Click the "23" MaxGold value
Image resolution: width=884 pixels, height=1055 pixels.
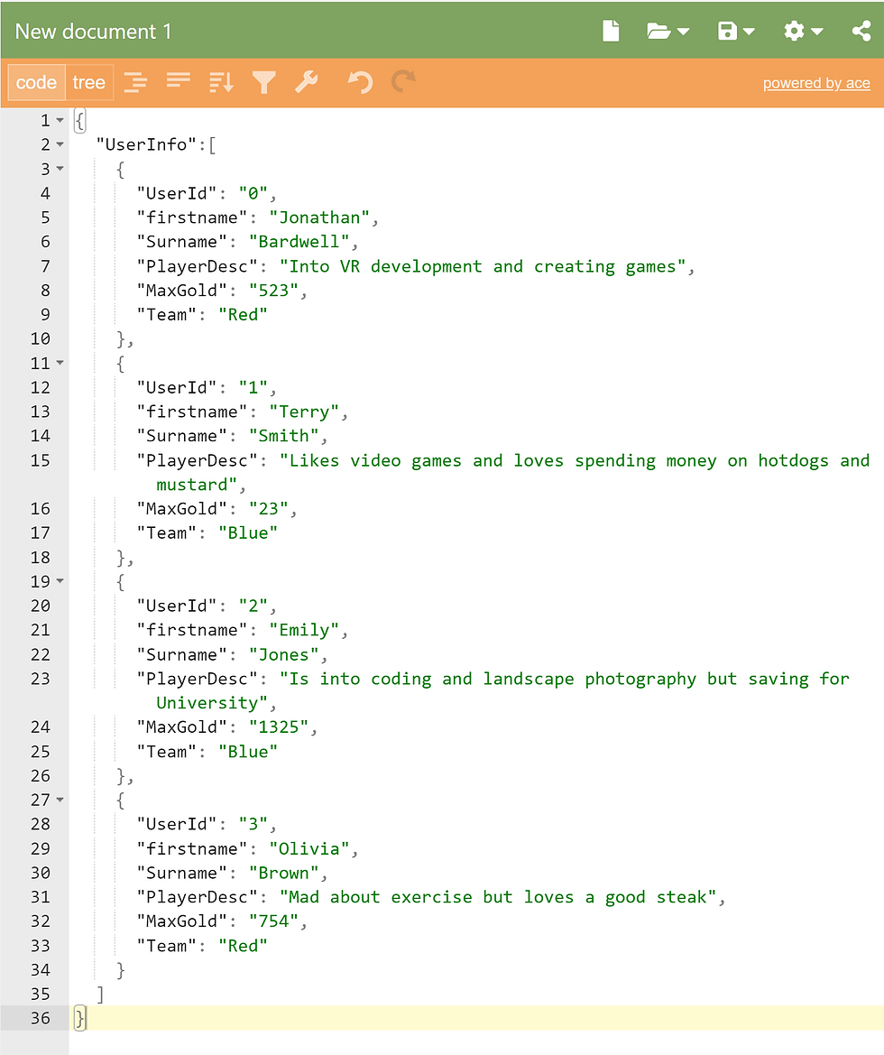pyautogui.click(x=269, y=509)
